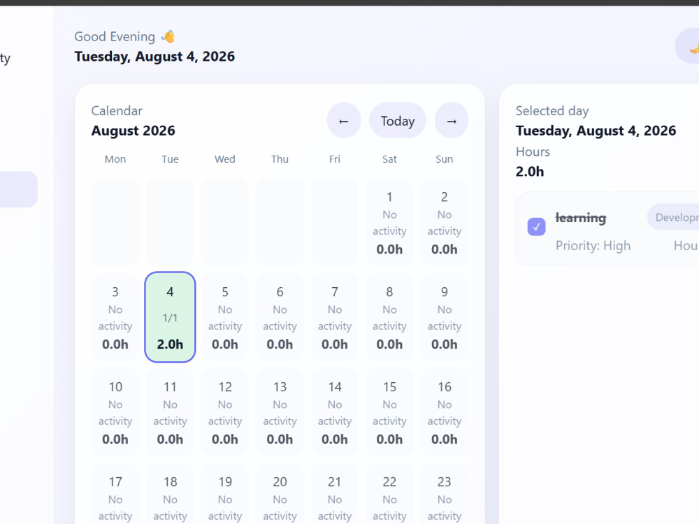Click the Priority: High label

[593, 245]
